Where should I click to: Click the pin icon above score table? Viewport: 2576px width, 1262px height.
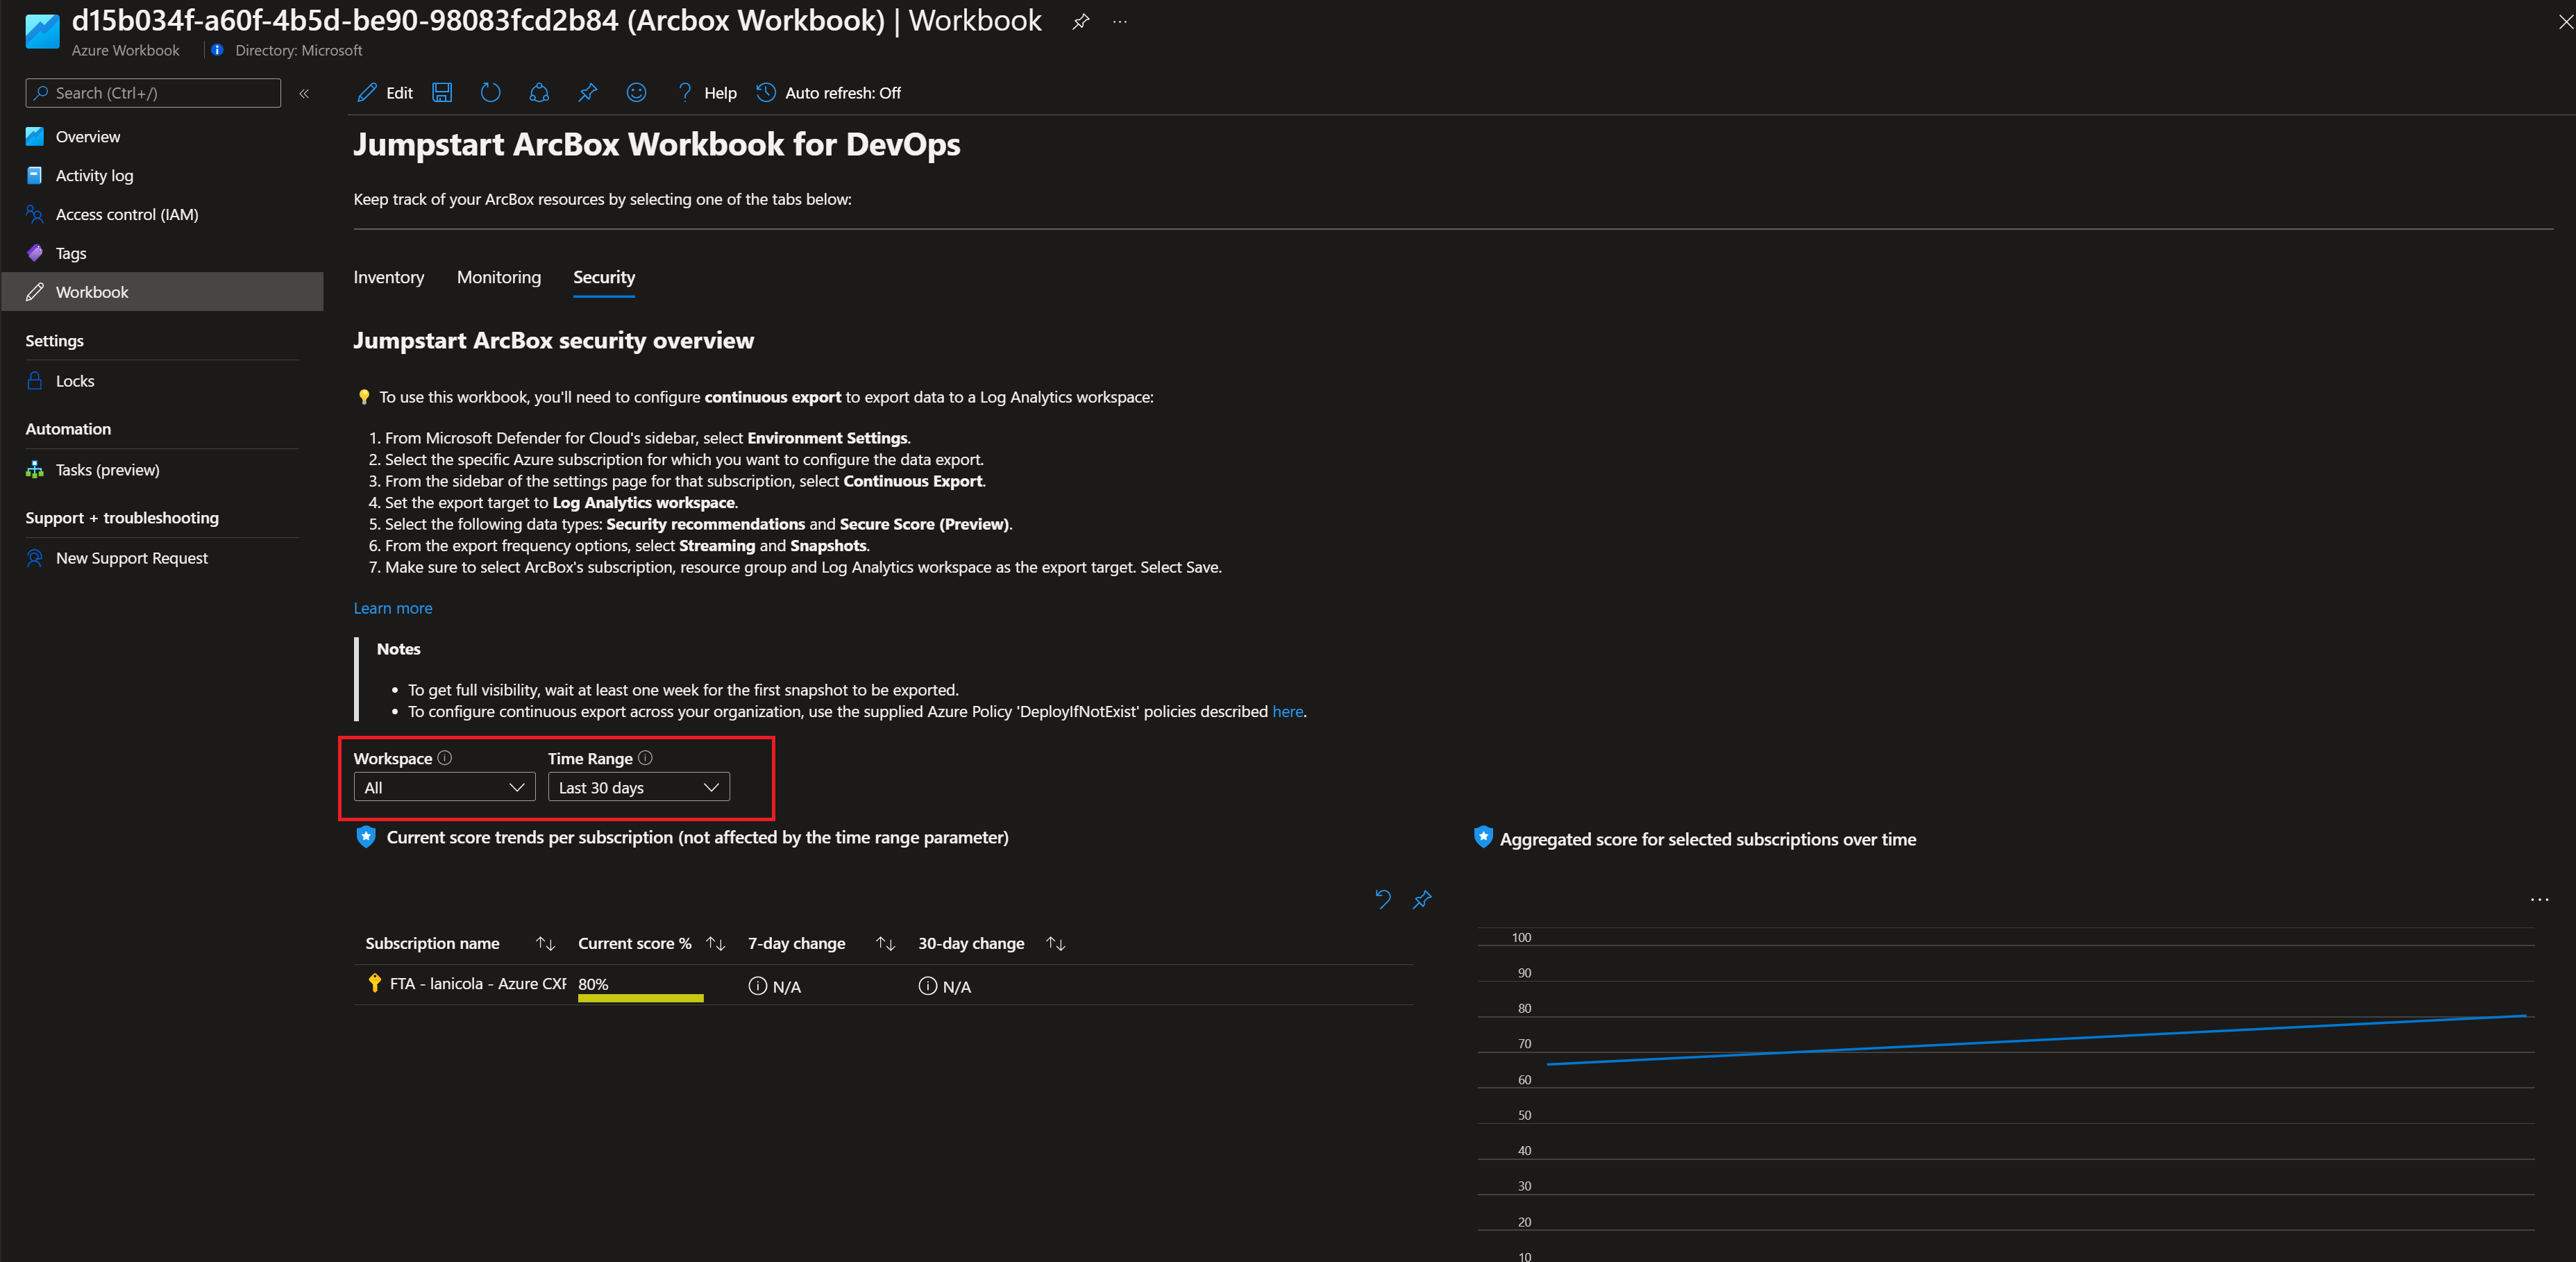coord(1422,899)
